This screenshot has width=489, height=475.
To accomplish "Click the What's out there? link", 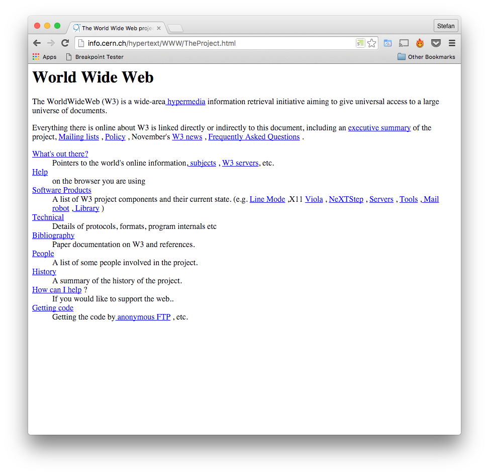I will (60, 154).
